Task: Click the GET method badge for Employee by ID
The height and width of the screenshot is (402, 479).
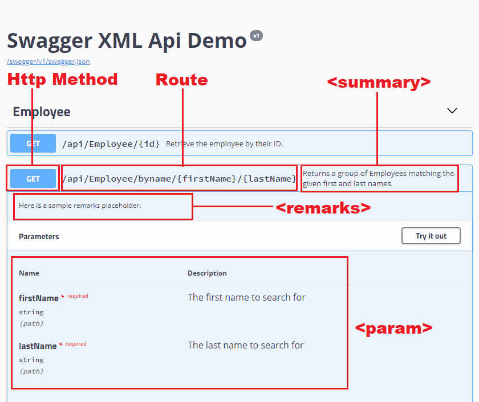Action: 33,143
